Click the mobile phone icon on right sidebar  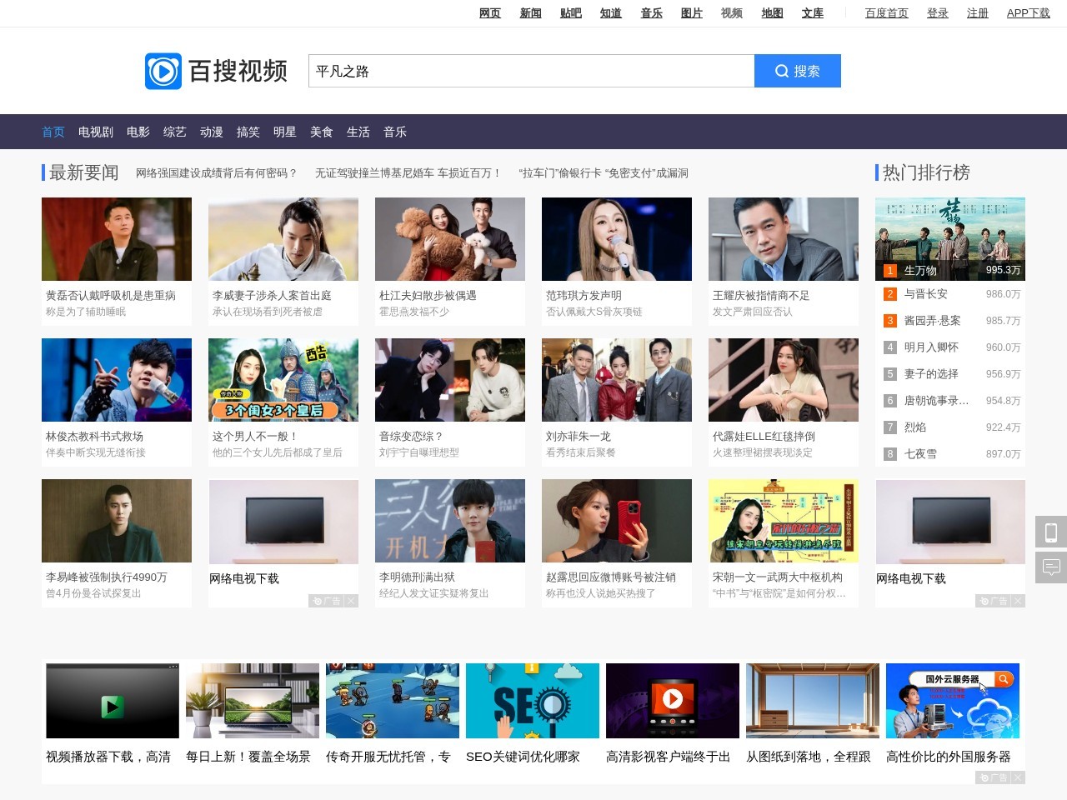[x=1051, y=532]
